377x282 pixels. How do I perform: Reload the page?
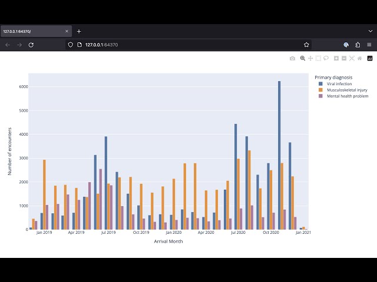pos(31,45)
